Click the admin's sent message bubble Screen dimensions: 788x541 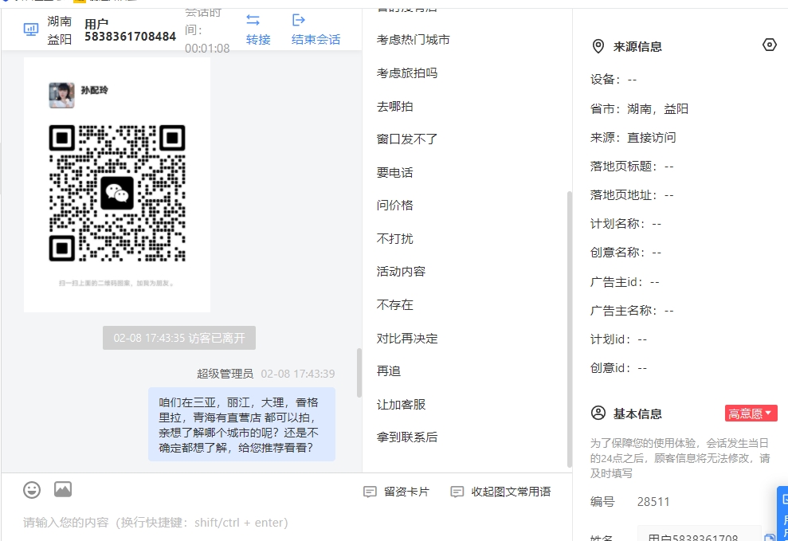coord(241,425)
